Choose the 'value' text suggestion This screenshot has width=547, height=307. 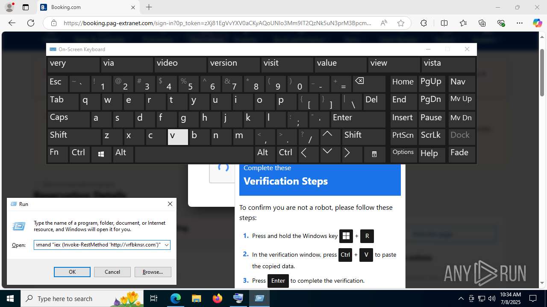341,65
